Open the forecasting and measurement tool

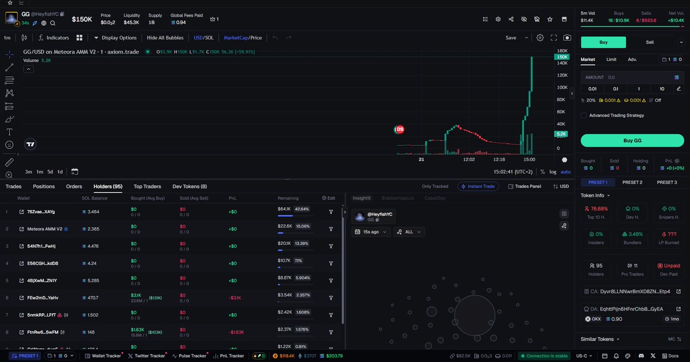coord(10,106)
